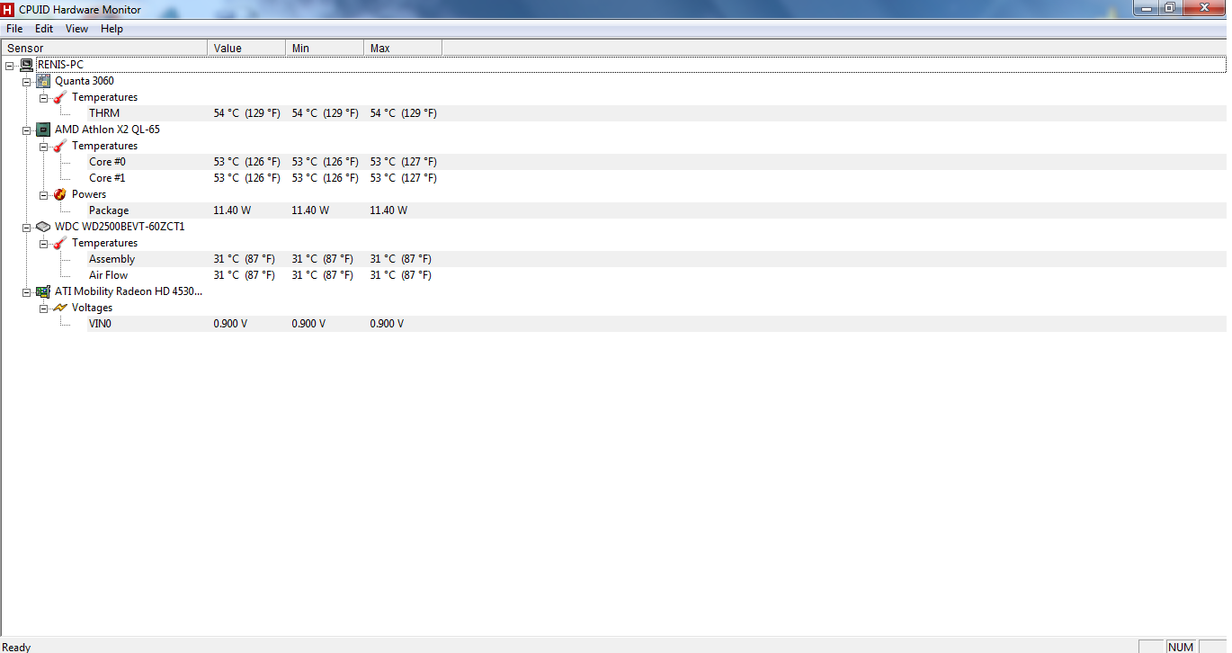Collapse Temperatures under WDC drive

pyautogui.click(x=43, y=243)
